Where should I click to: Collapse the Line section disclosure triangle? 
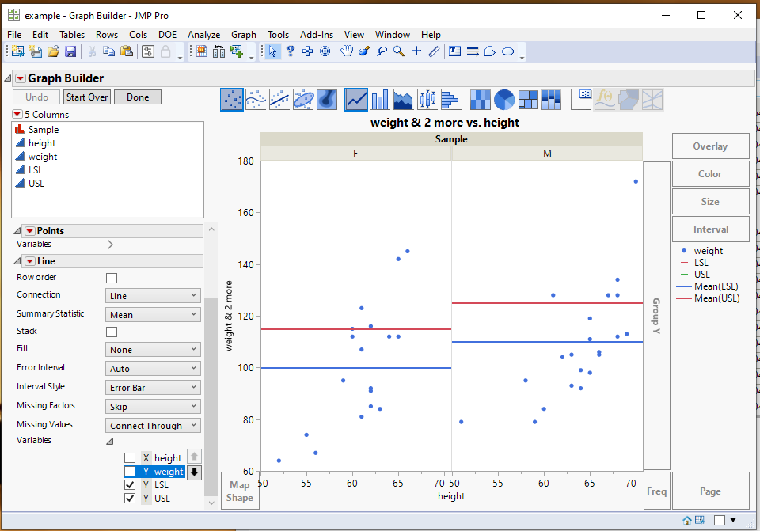click(17, 261)
